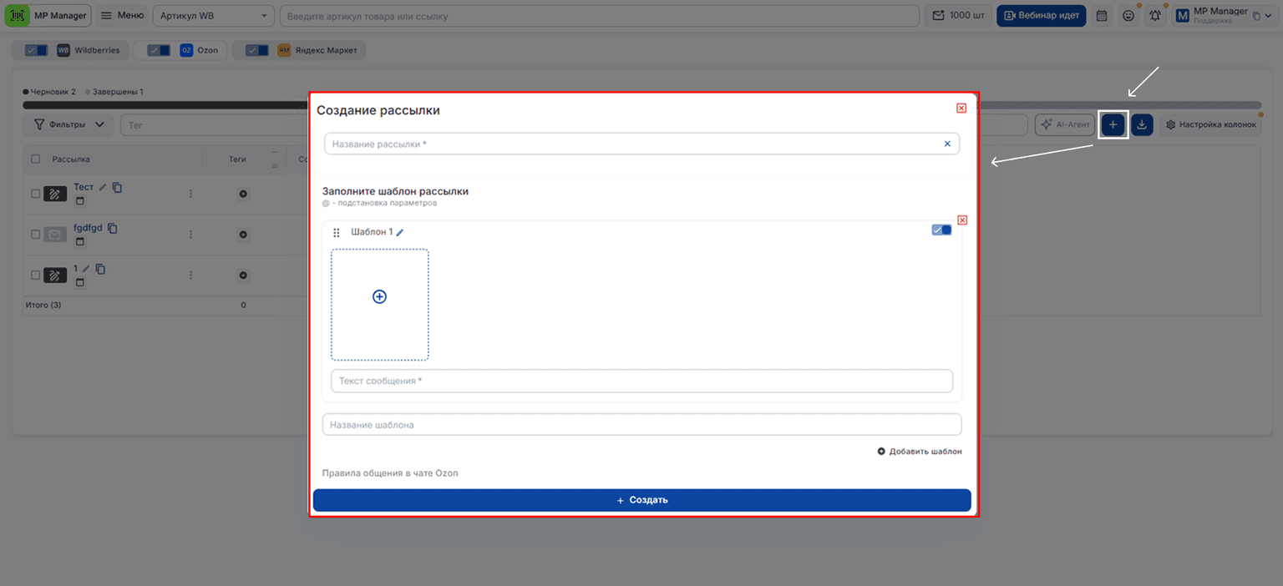This screenshot has height=586, width=1283.
Task: Click the smiley face icon in the top bar
Action: [1128, 16]
